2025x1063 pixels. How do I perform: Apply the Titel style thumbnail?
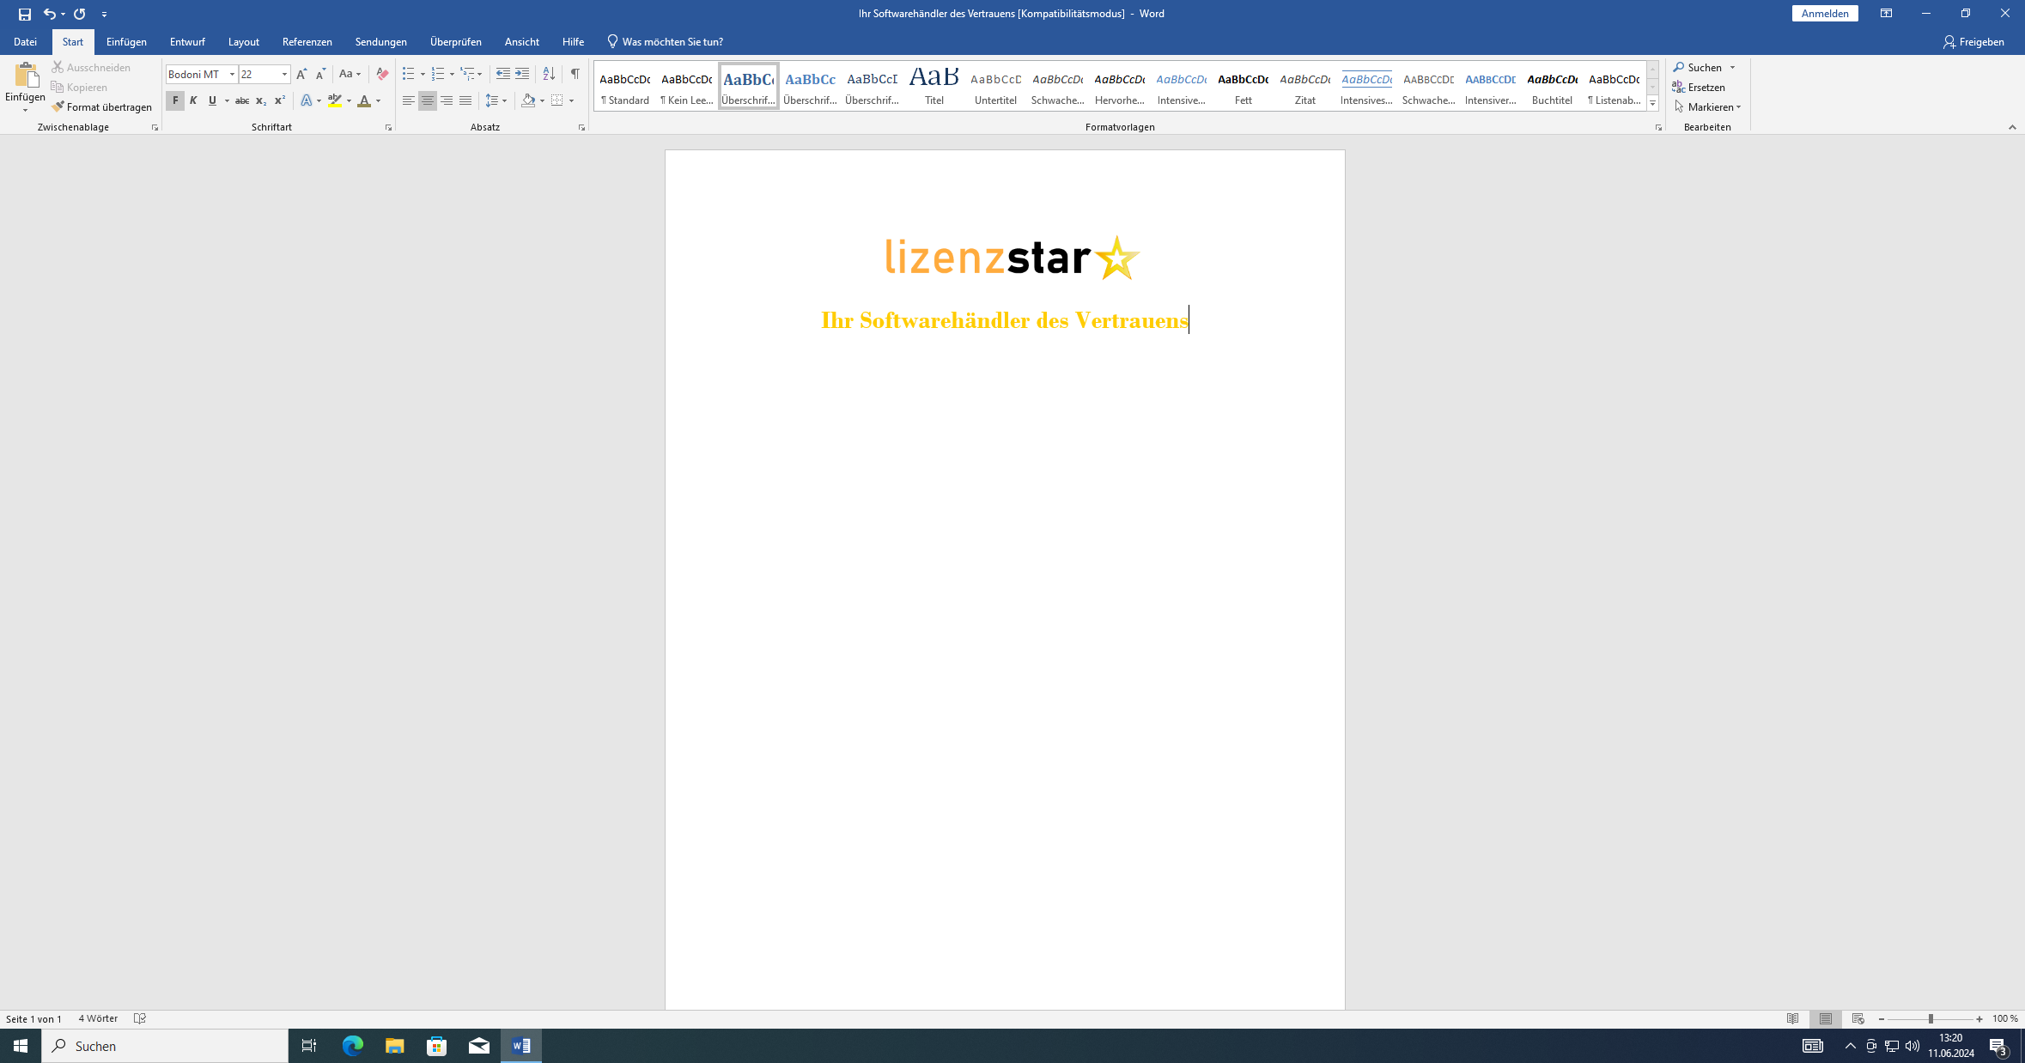[933, 86]
